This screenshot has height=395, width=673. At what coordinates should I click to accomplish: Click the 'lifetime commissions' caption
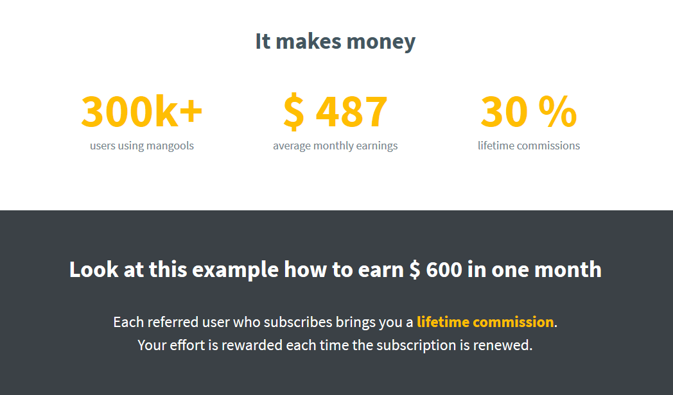pyautogui.click(x=529, y=146)
